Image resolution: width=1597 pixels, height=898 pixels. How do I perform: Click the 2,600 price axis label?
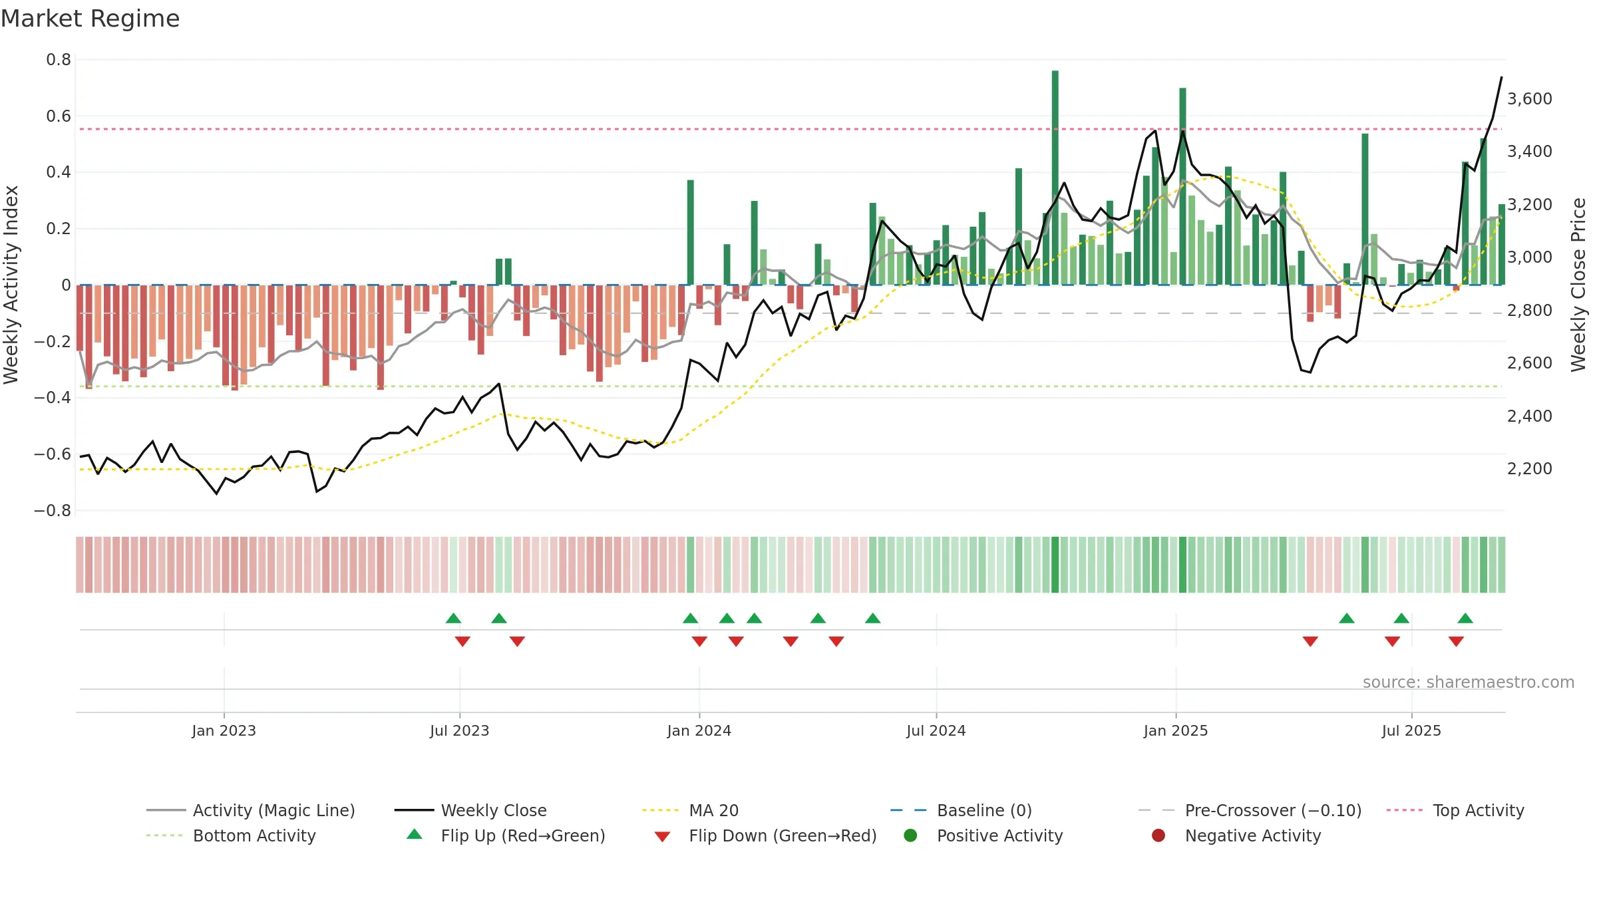coord(1529,363)
